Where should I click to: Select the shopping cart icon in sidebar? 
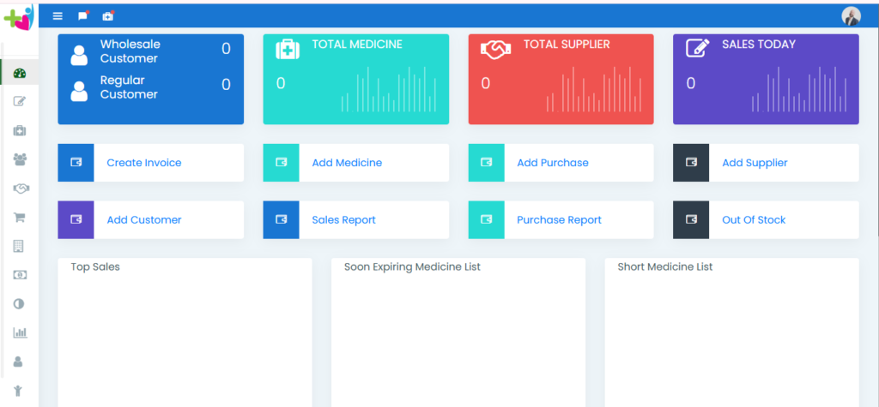click(x=19, y=218)
